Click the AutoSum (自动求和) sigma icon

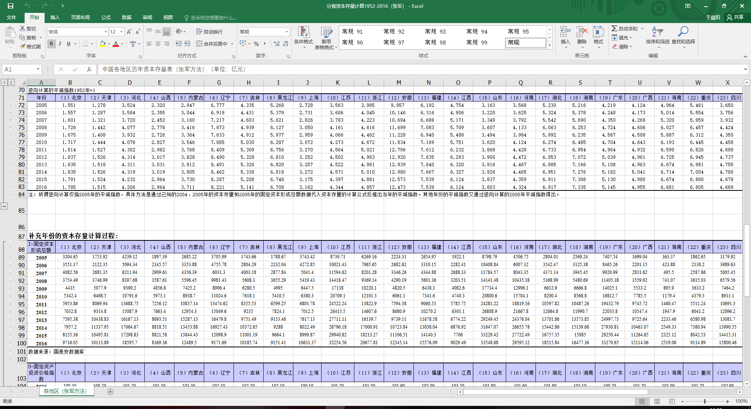(614, 28)
